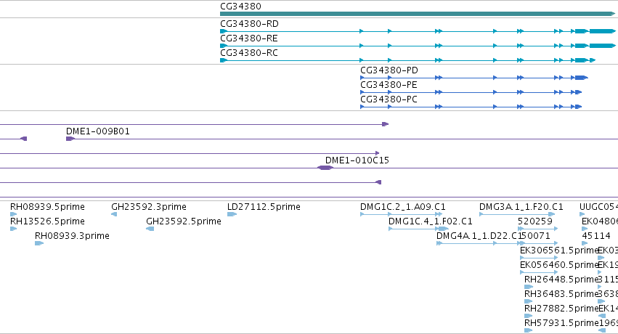Click the GH23592.5prime EST arrow icon
This screenshot has height=334, width=618.
tap(150, 229)
